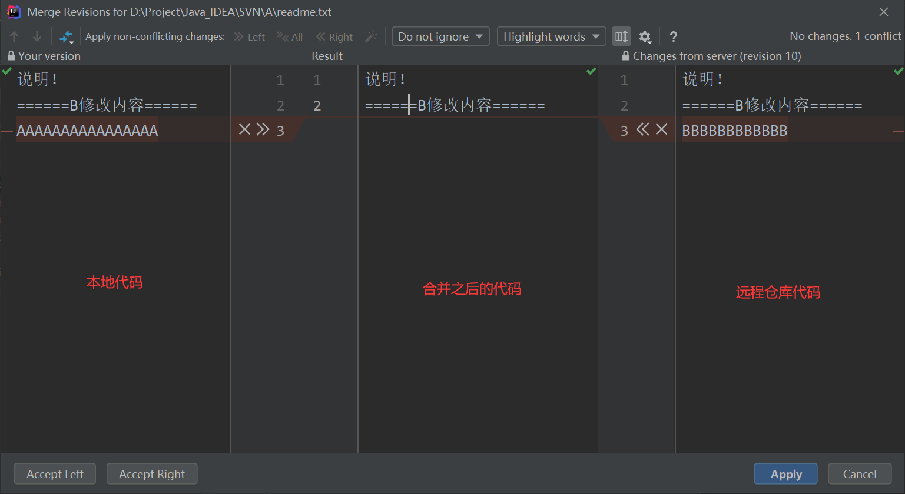Click the lock icon beside 'Your version'
905x494 pixels.
point(11,56)
